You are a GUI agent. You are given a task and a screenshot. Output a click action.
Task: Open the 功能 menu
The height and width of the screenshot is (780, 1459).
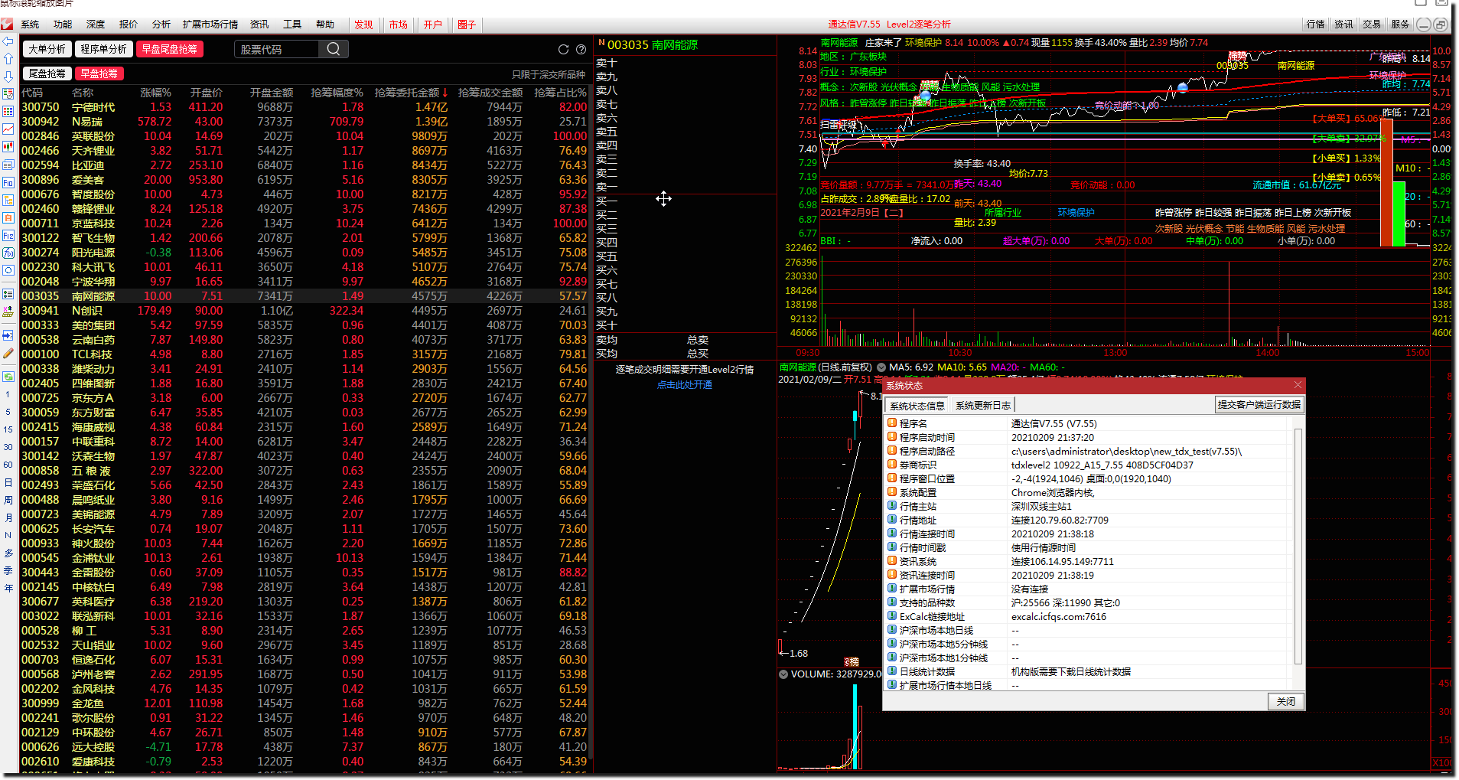63,24
